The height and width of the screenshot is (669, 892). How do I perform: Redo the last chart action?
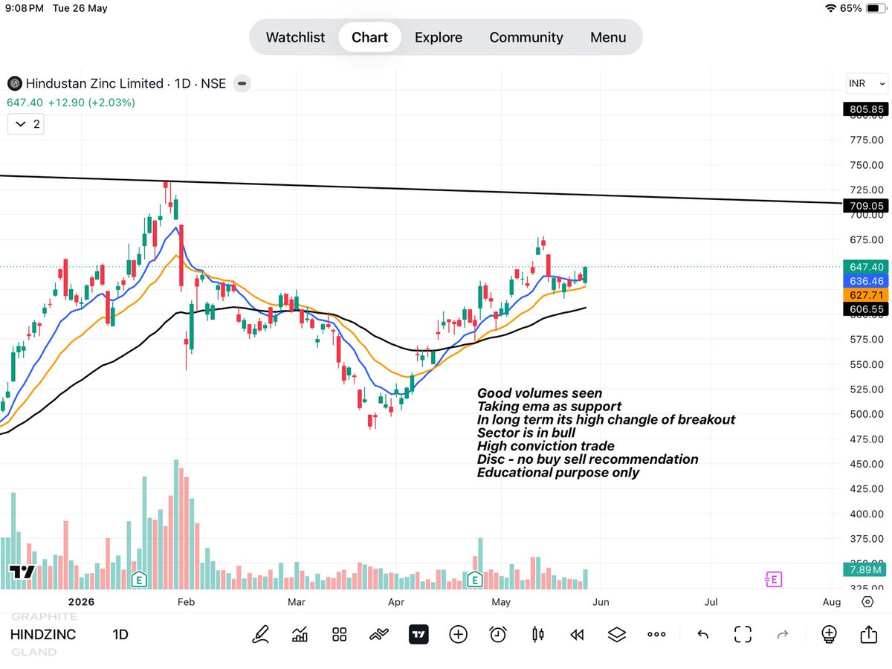coord(782,634)
